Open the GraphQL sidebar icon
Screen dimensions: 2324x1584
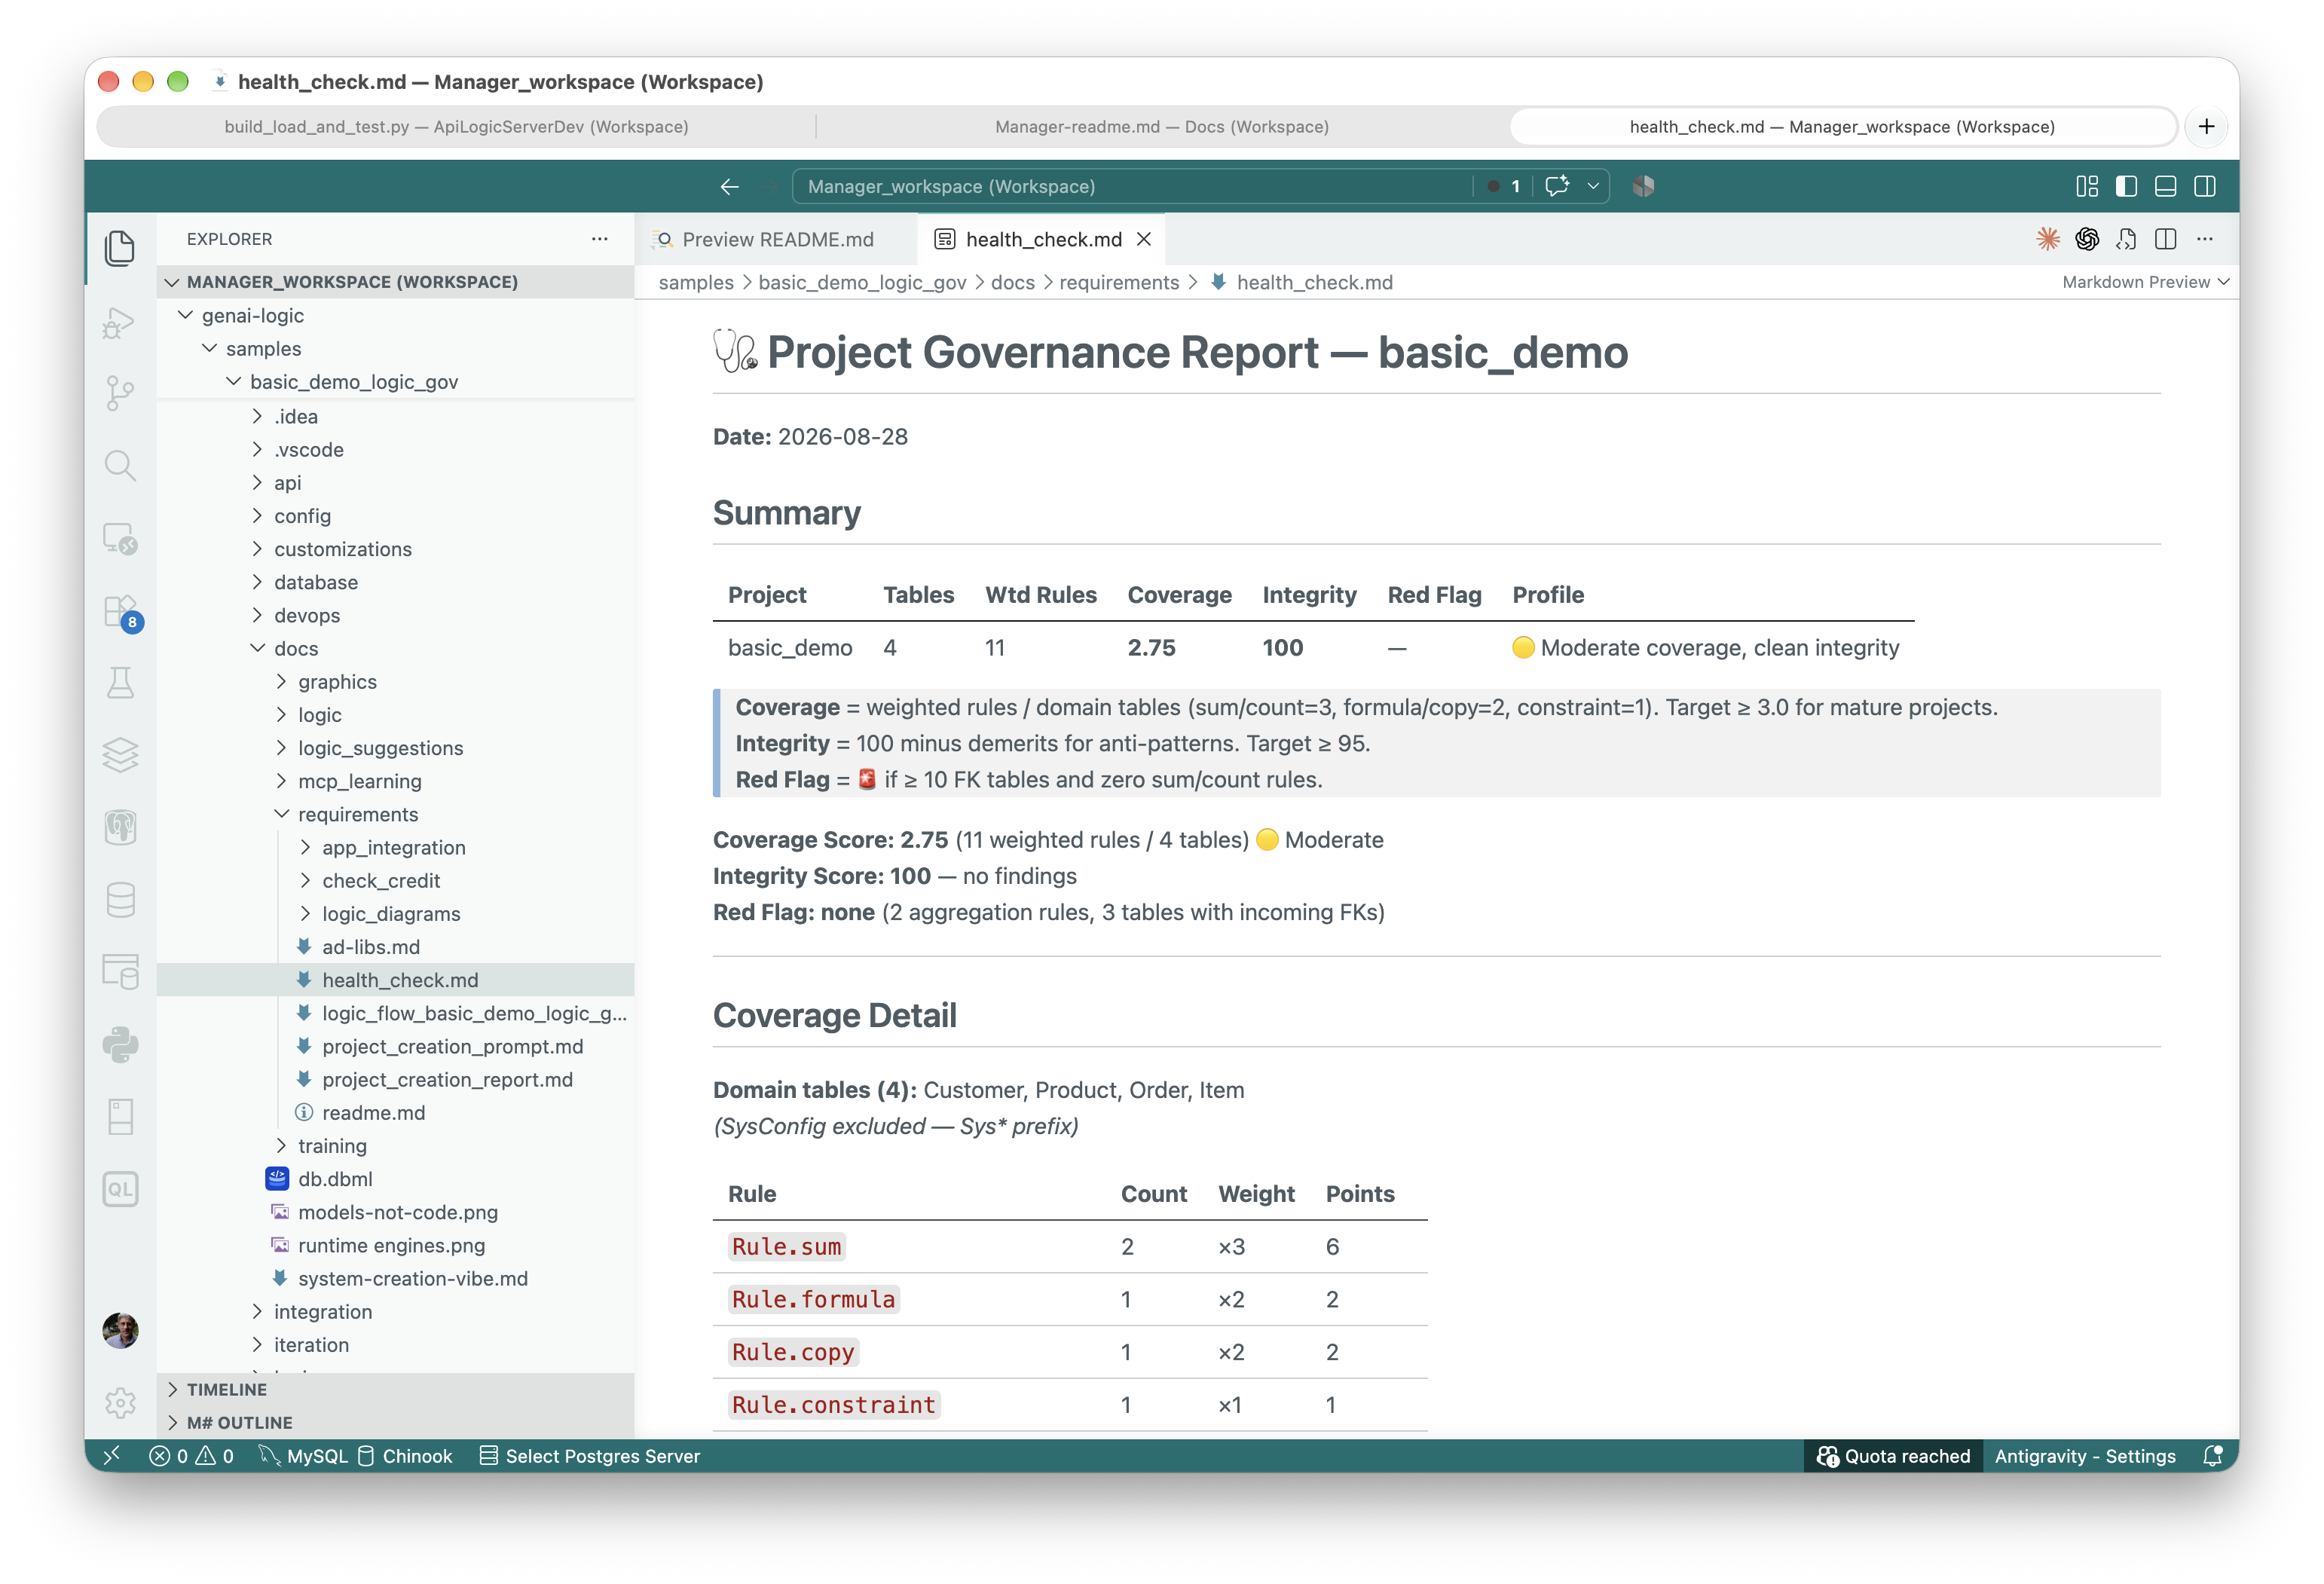[x=120, y=1189]
